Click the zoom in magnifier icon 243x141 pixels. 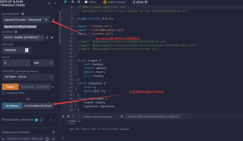click(79, 2)
